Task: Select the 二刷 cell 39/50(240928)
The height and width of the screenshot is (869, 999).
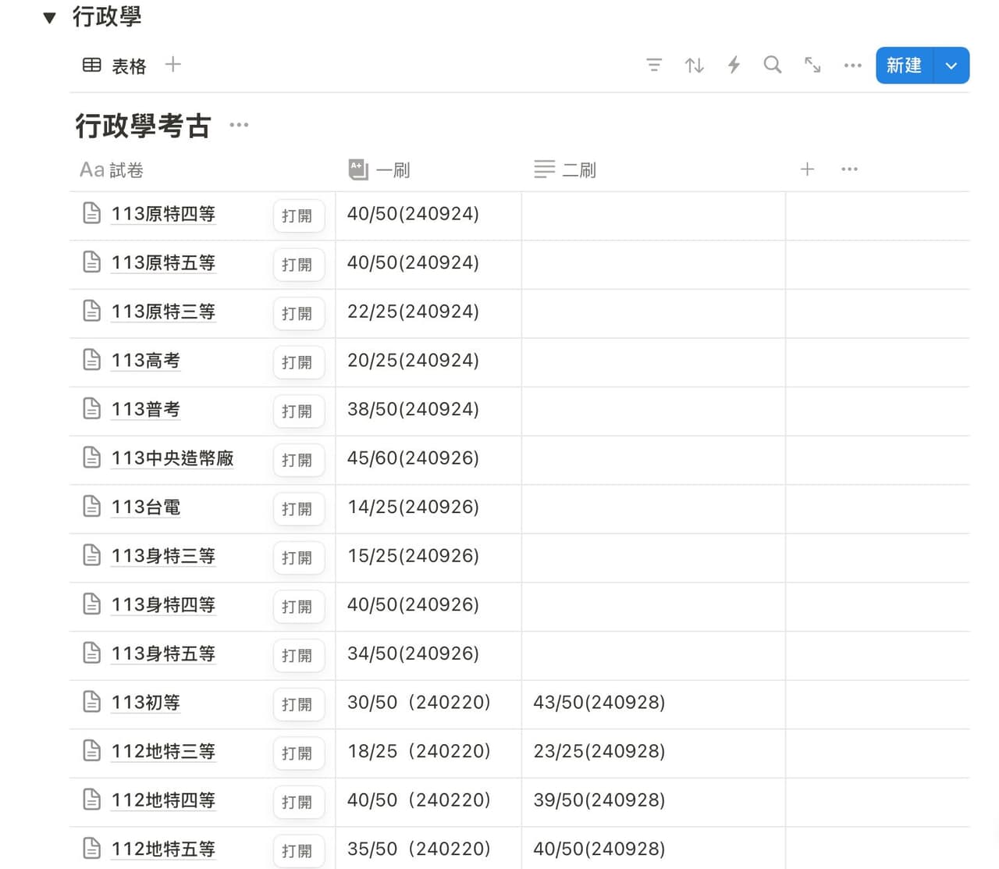Action: tap(653, 802)
